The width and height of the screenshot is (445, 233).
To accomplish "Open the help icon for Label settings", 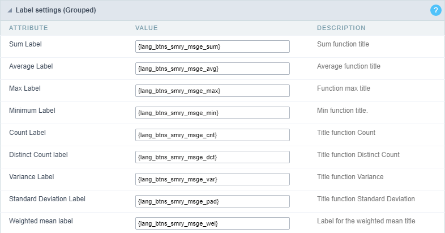I will tap(435, 10).
